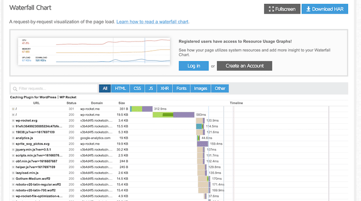The height and width of the screenshot is (201, 361).
Task: Click the 351 B size cell
Action: [124, 109]
